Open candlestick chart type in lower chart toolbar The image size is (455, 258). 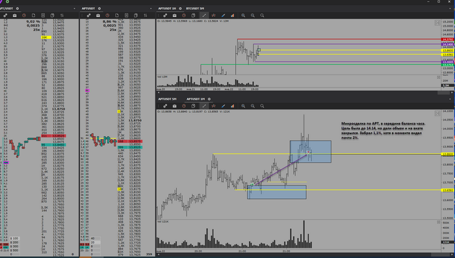[214, 106]
